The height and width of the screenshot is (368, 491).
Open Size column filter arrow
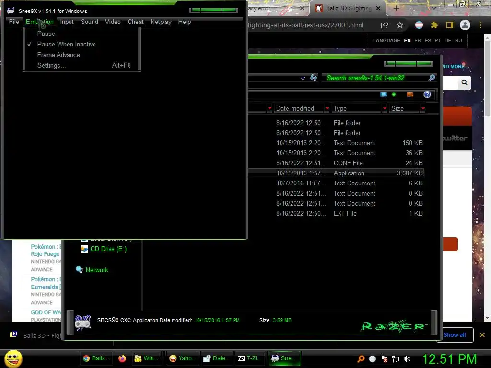423,109
